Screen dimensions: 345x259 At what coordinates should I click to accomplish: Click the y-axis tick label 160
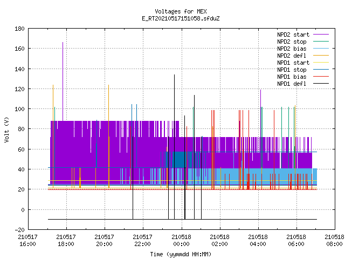point(19,49)
